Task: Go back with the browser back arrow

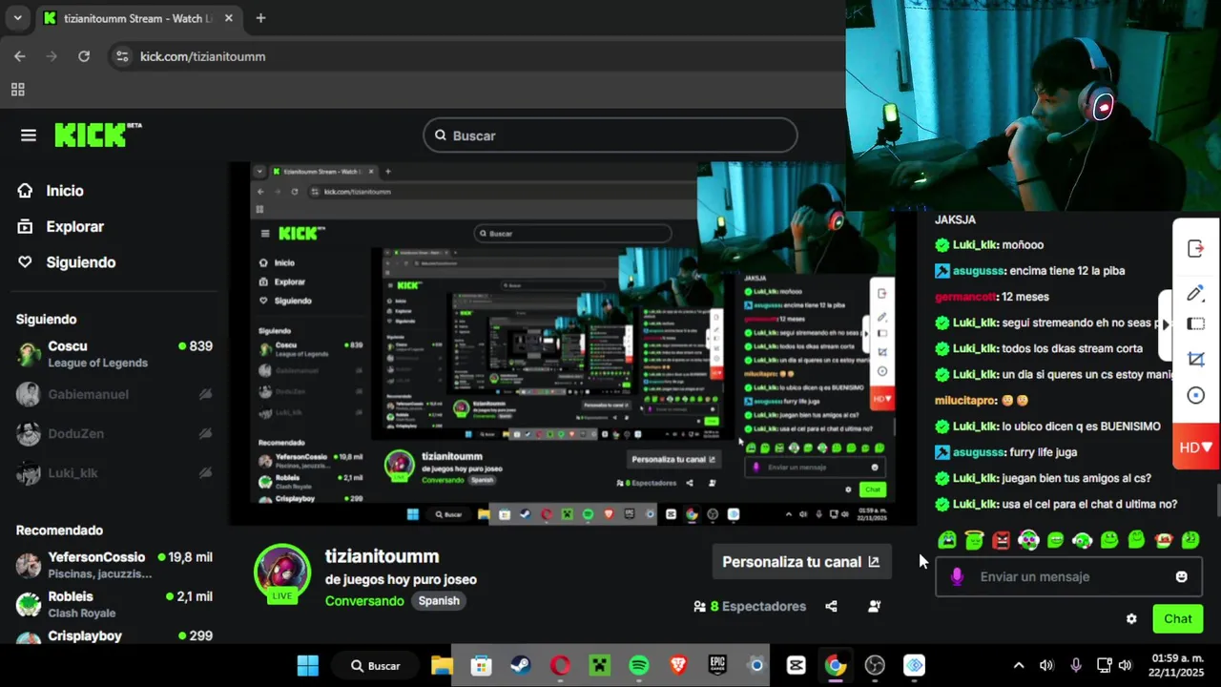Action: (x=20, y=56)
